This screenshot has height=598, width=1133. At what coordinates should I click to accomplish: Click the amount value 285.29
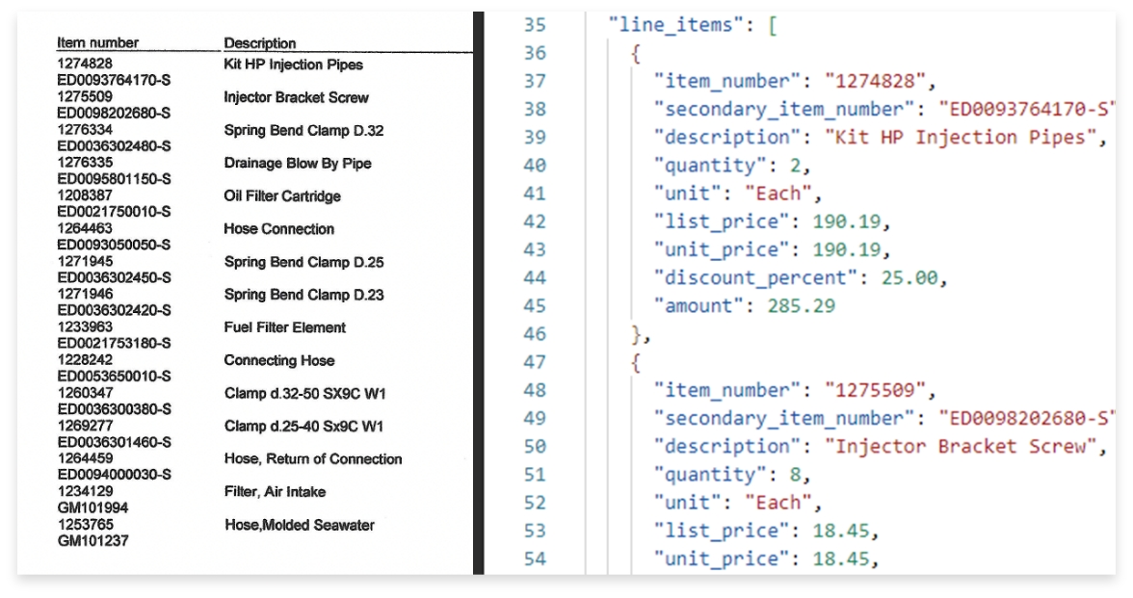[x=801, y=306]
